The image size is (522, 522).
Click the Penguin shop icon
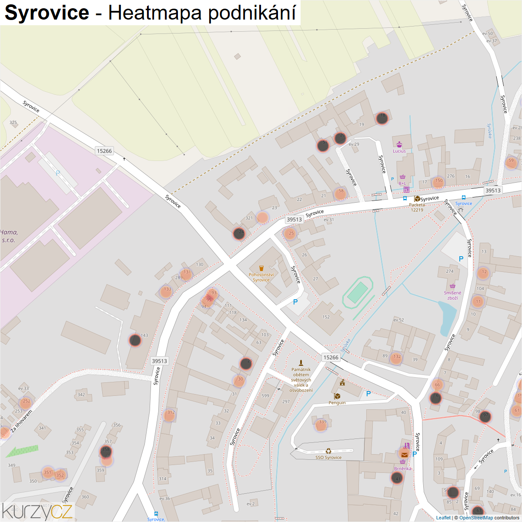click(337, 396)
